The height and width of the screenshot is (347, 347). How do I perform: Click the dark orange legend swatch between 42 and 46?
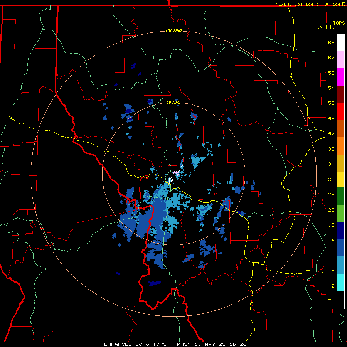click(x=340, y=128)
